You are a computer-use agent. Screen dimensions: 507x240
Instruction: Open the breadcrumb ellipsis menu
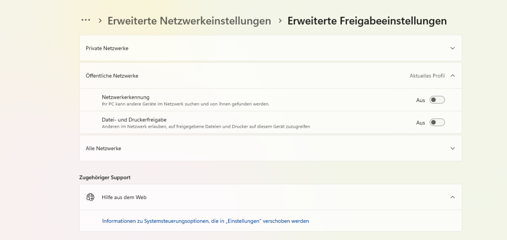point(86,20)
